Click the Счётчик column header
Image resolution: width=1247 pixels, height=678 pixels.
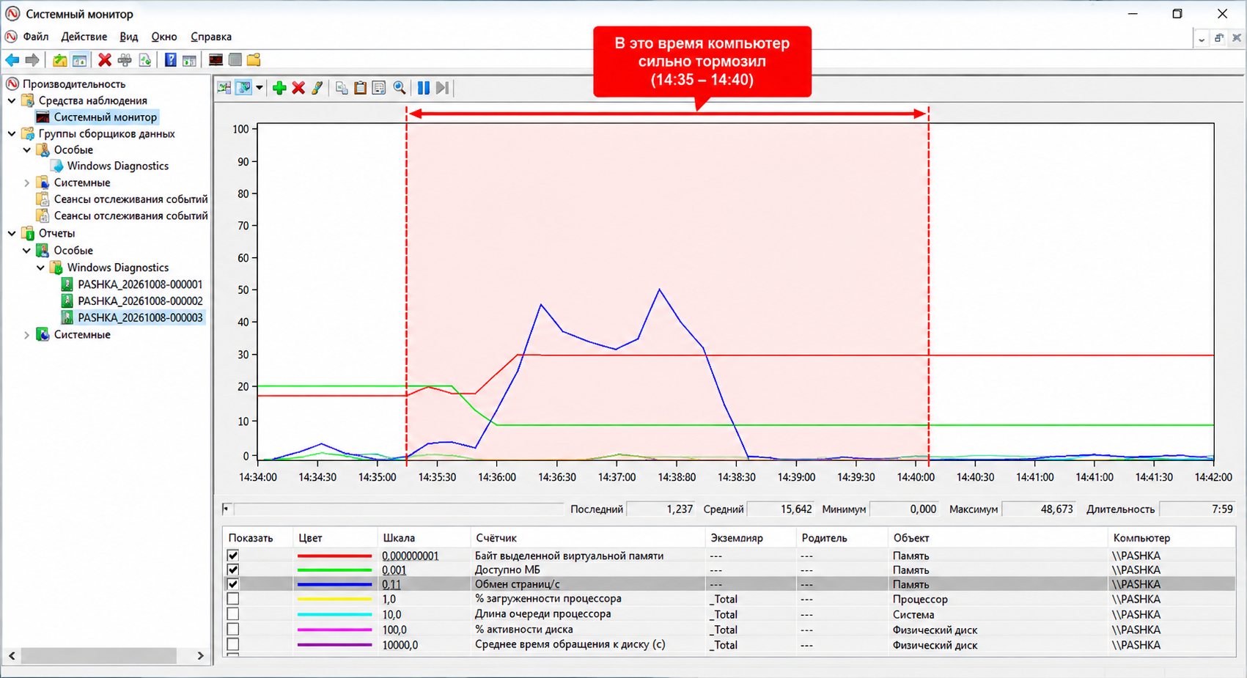pos(588,538)
